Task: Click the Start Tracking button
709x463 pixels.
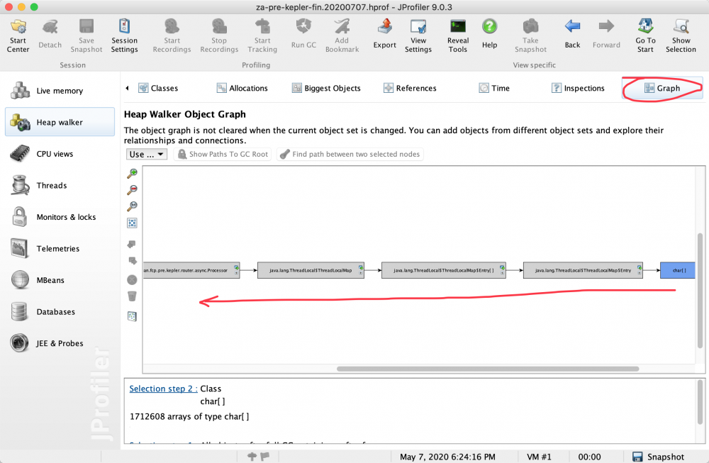Action: (262, 35)
